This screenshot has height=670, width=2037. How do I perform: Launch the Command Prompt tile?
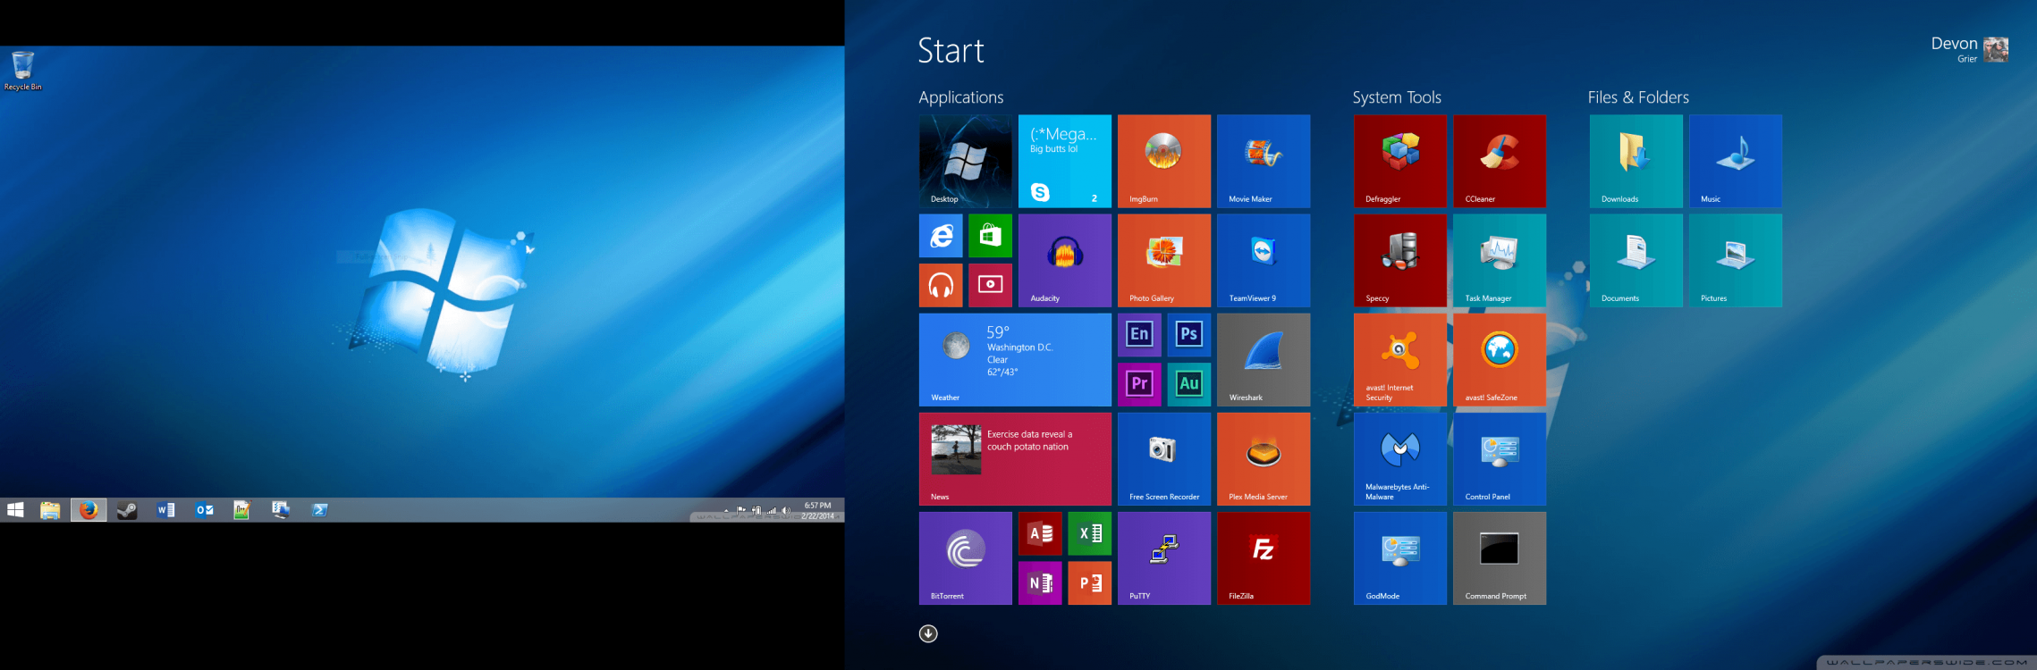[1500, 558]
